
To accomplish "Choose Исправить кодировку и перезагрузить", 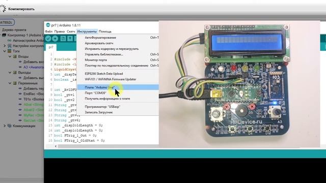I will point(118,49).
